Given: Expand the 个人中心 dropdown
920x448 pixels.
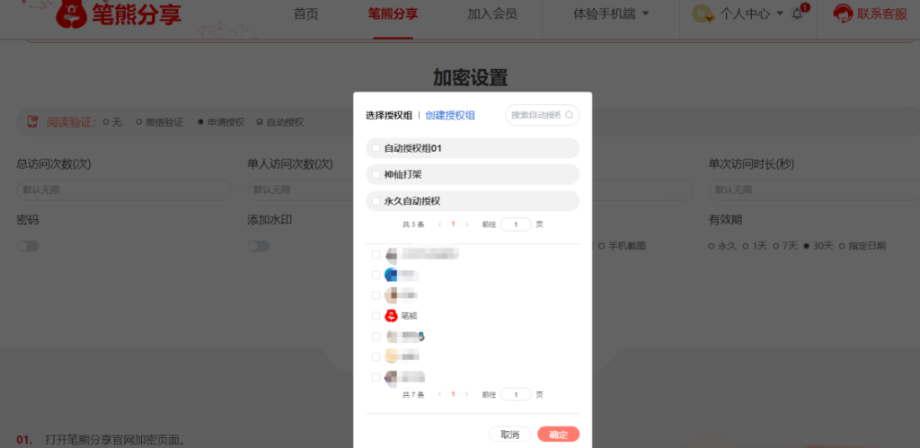Looking at the screenshot, I should tap(752, 14).
